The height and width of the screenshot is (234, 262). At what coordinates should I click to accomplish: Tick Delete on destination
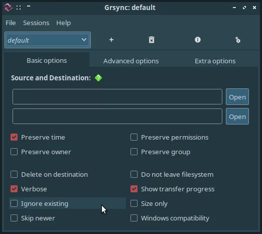click(x=14, y=174)
